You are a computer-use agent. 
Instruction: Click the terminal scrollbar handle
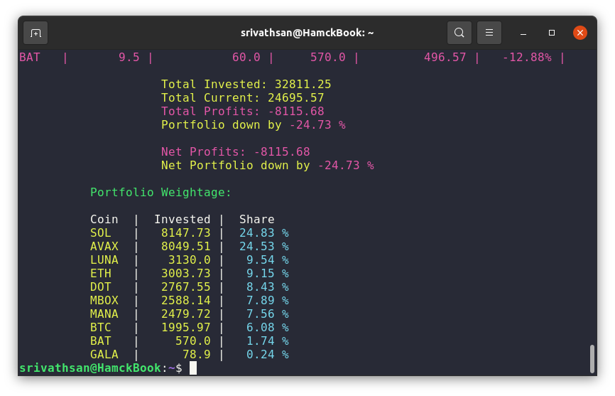pos(592,359)
